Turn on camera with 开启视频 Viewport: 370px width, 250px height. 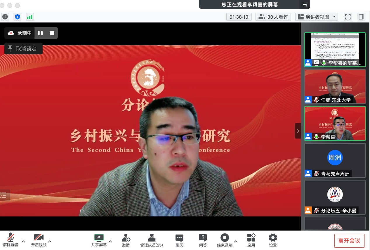[39, 240]
